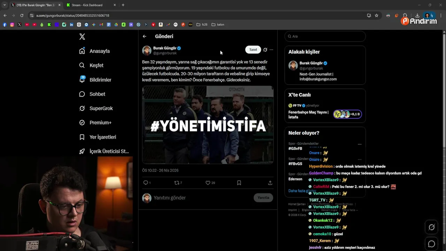The image size is (446, 251).
Task: Open kalsın bookmarks folder
Action: coord(218,24)
